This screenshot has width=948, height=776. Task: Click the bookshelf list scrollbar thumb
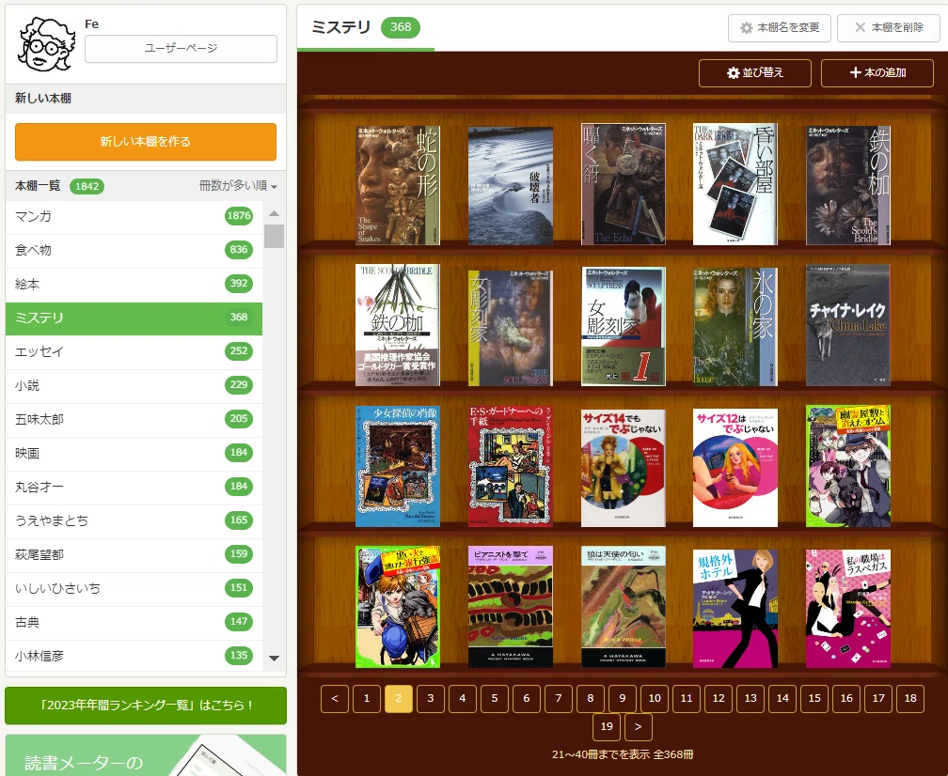[x=274, y=236]
